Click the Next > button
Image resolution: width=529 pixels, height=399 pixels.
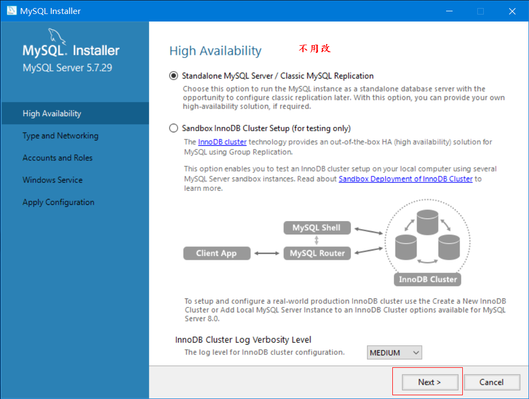pos(430,382)
